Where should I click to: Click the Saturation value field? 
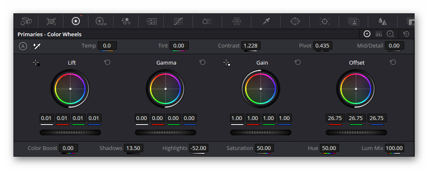click(264, 148)
